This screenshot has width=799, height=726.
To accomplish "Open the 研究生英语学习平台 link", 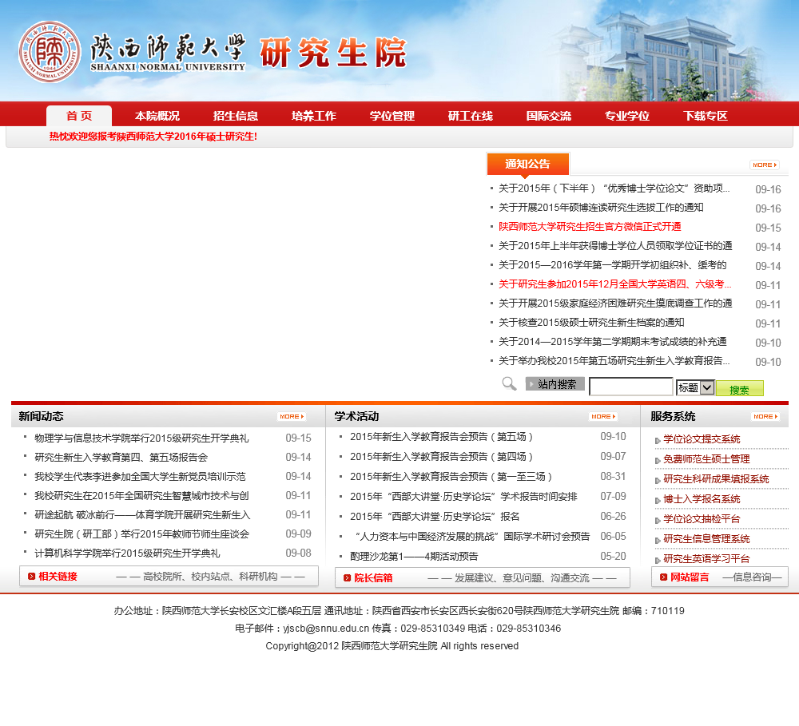I will click(x=706, y=559).
